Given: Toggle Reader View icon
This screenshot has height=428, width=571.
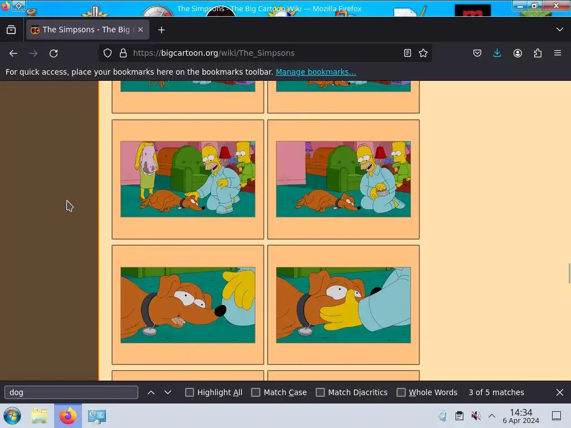Looking at the screenshot, I should (408, 53).
